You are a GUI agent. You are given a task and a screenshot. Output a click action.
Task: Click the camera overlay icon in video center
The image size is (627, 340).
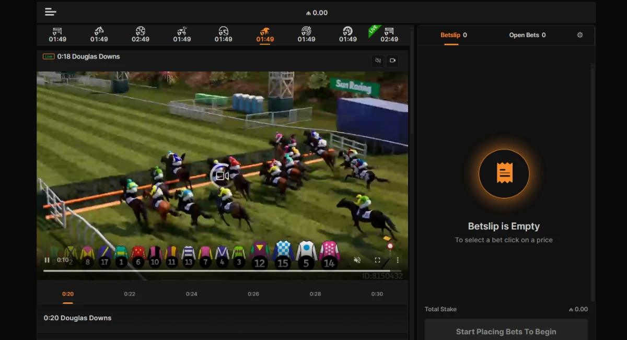tap(222, 176)
